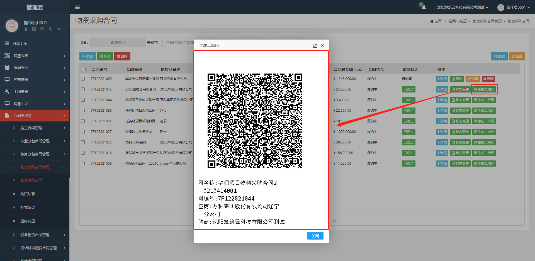Open 日常工作 menu item
This screenshot has width=535, height=261.
pyautogui.click(x=35, y=44)
